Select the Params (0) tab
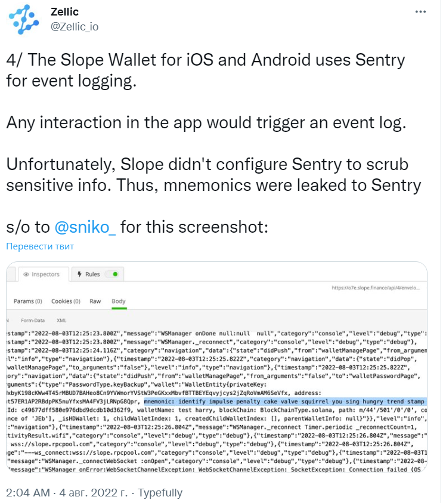Screen dimensions: 446x503 pos(28,301)
